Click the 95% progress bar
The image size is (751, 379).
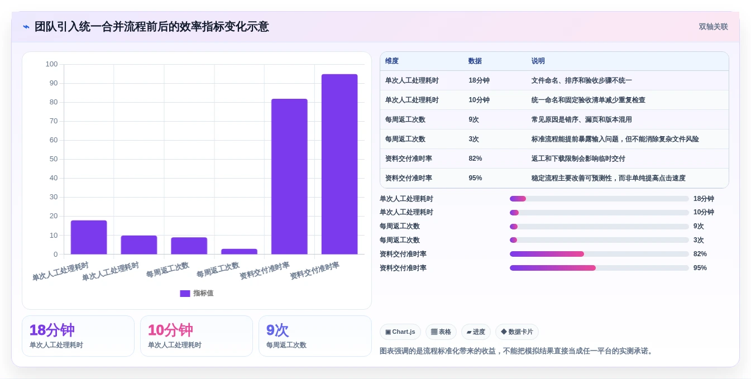599,268
